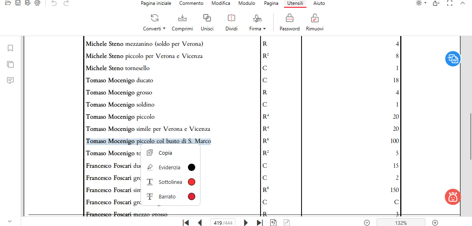Open the Firma signature tool
The height and width of the screenshot is (226, 472).
coord(257,22)
